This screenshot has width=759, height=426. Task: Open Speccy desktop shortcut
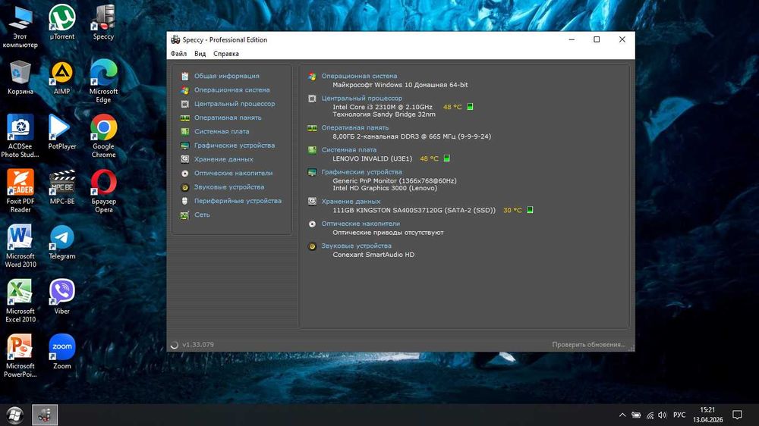(x=103, y=23)
